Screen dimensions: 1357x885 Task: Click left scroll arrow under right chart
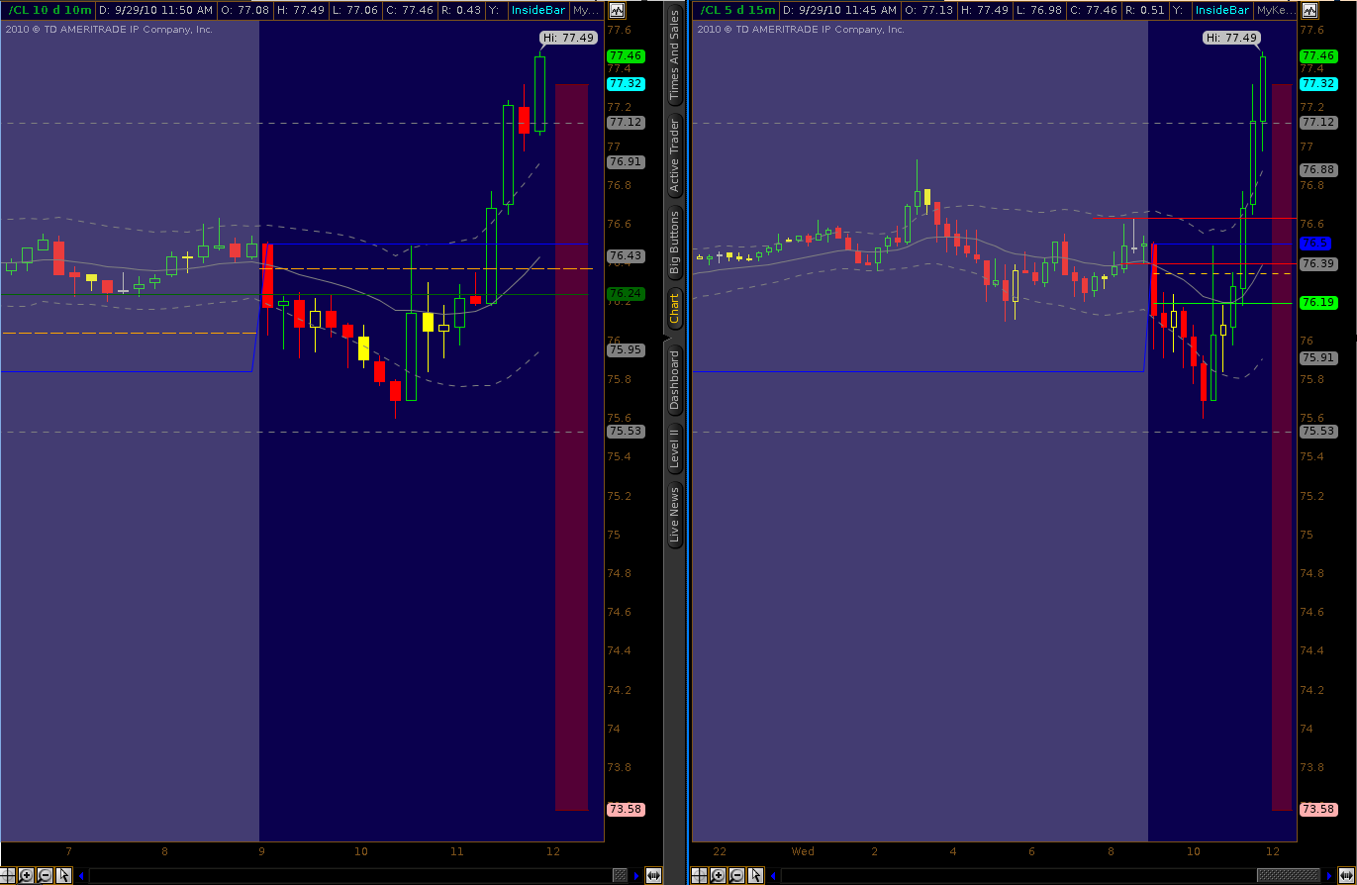[x=774, y=875]
